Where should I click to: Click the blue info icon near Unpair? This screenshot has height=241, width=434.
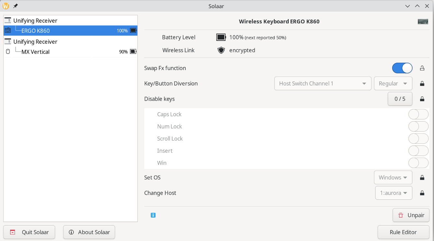pos(153,215)
